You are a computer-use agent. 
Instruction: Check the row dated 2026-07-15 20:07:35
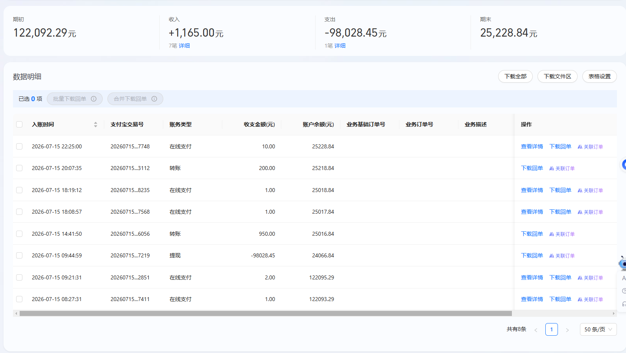[19, 168]
